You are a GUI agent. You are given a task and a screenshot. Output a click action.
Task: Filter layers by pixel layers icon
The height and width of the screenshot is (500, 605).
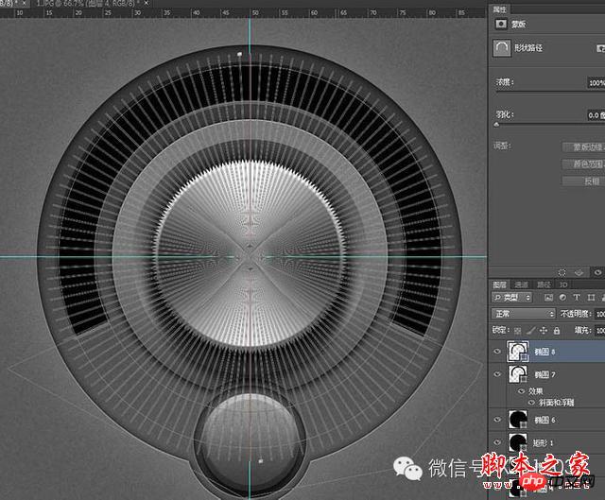[548, 298]
